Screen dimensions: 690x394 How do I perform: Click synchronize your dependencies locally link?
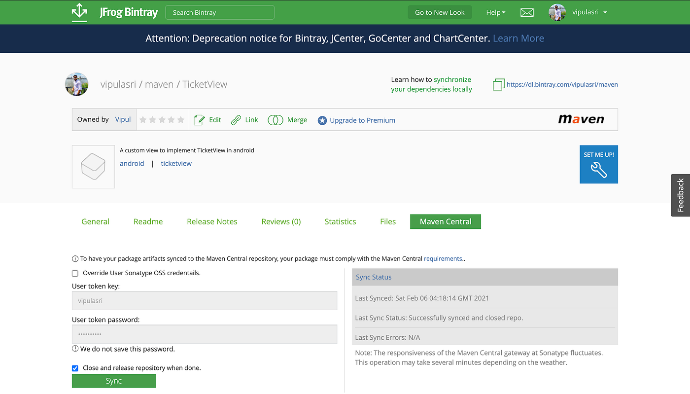pyautogui.click(x=431, y=84)
